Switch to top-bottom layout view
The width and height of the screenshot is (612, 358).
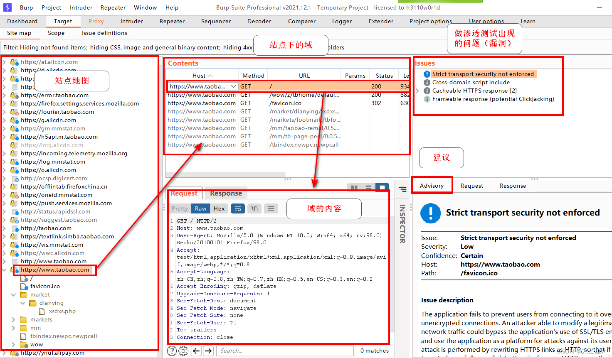(368, 187)
